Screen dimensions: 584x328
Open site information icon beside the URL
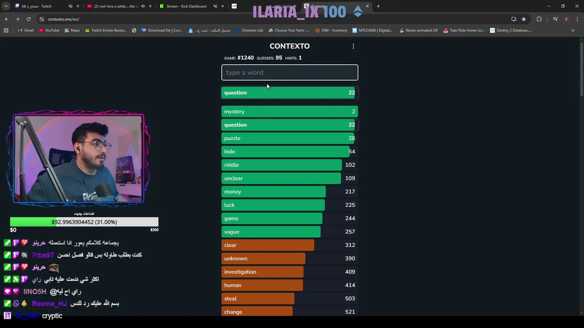pos(42,19)
